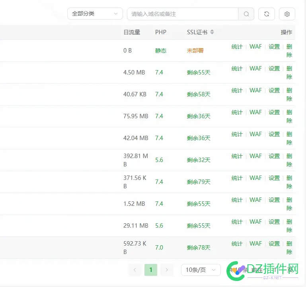Open 统计 for the 0 B traffic site
The height and width of the screenshot is (287, 306).
[x=237, y=47]
